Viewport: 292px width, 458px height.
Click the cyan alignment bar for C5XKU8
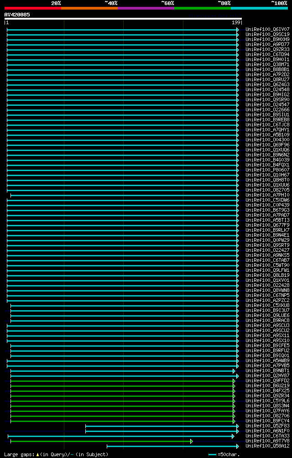click(x=125, y=306)
